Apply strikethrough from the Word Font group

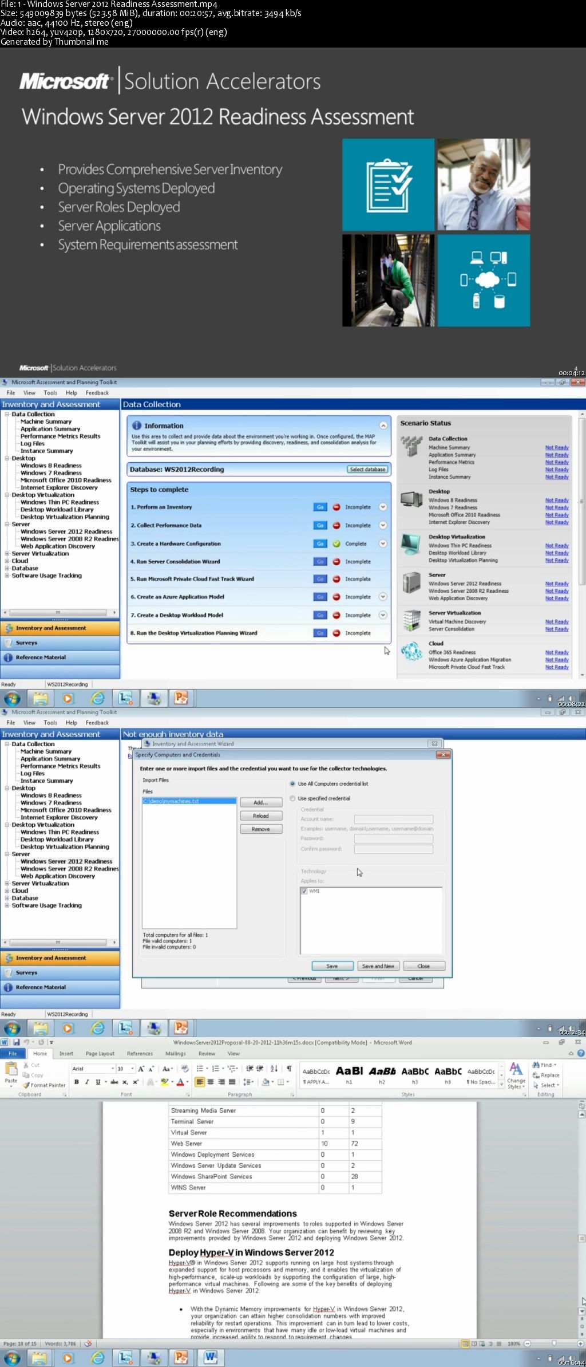coord(114,1082)
